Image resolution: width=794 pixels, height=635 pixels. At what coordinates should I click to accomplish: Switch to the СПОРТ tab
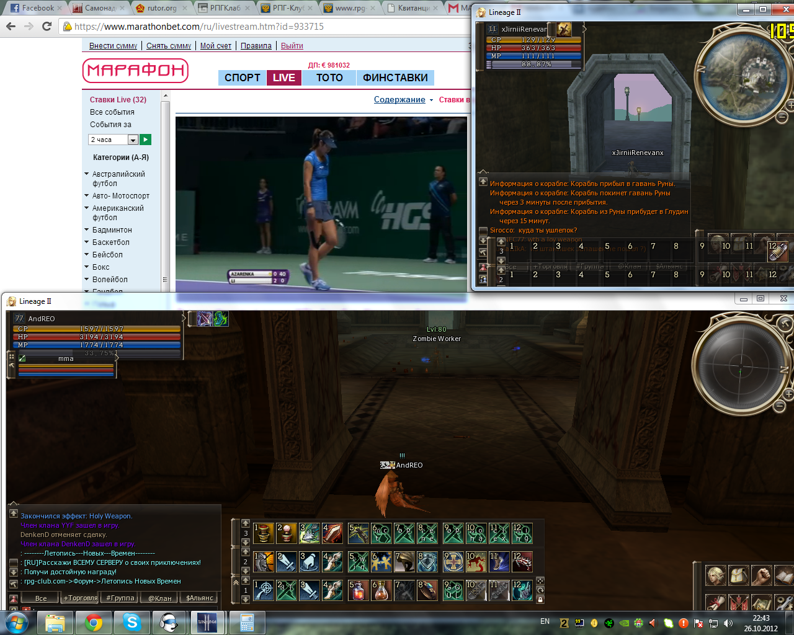242,78
